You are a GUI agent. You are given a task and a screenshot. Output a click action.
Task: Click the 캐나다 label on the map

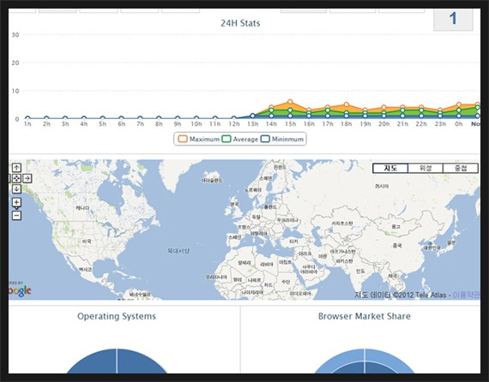[x=82, y=207]
